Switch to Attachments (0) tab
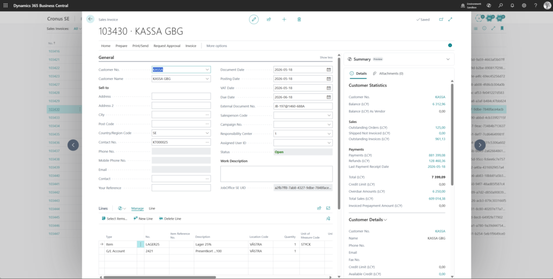 pos(388,73)
